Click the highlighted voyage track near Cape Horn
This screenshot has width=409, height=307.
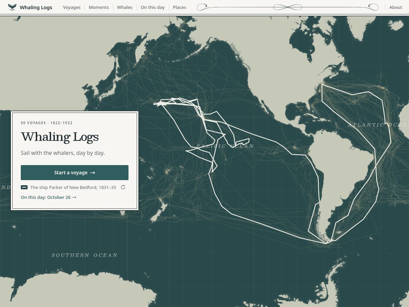pos(326,243)
